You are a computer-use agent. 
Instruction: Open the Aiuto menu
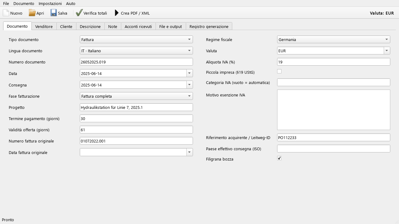[x=71, y=3]
